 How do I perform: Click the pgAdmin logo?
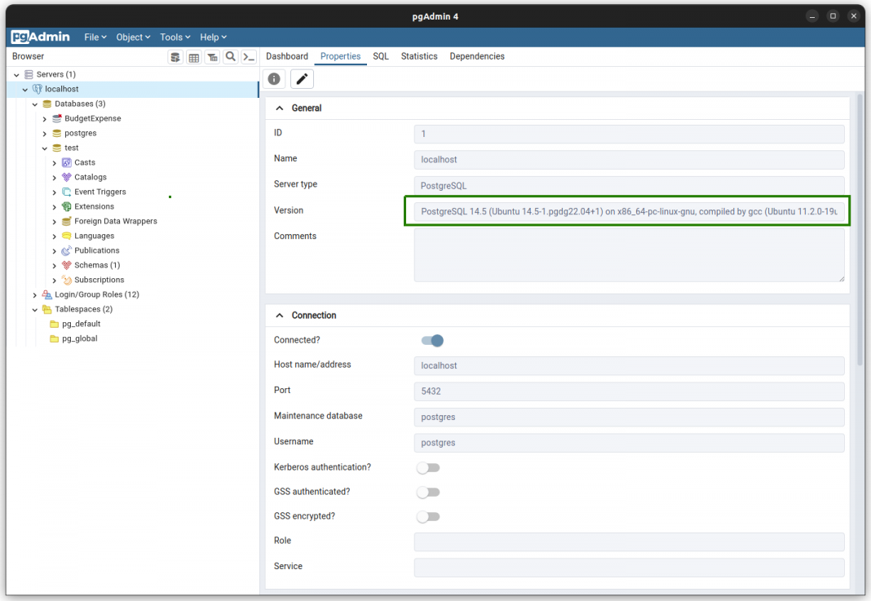click(41, 37)
